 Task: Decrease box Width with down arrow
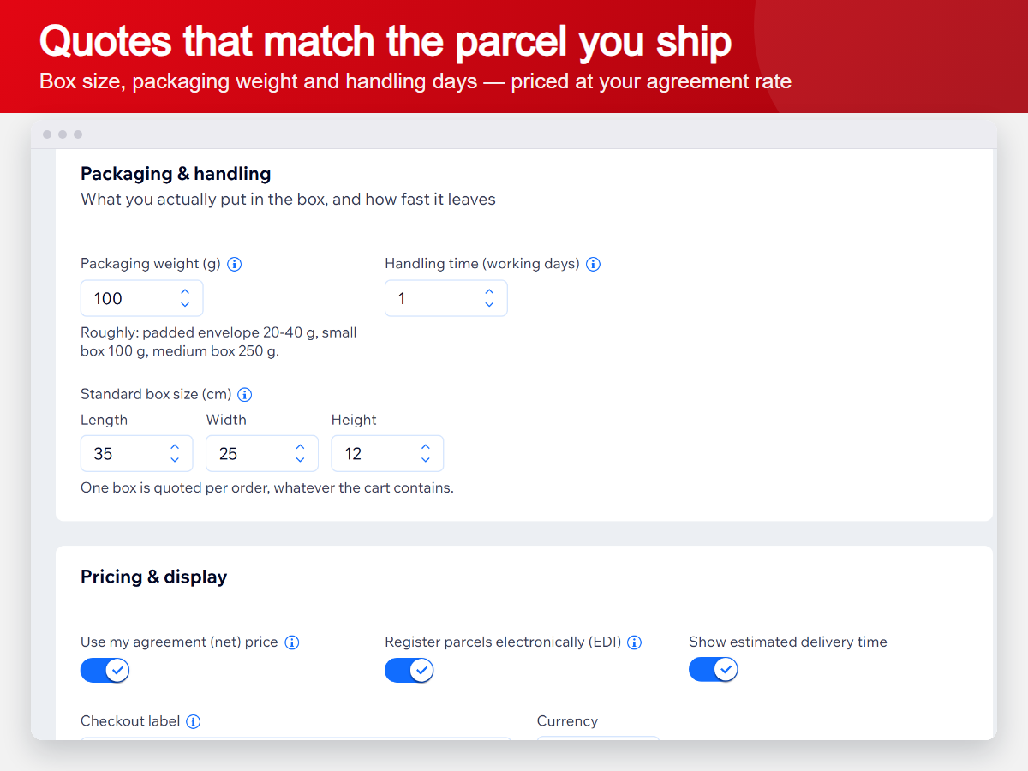300,459
